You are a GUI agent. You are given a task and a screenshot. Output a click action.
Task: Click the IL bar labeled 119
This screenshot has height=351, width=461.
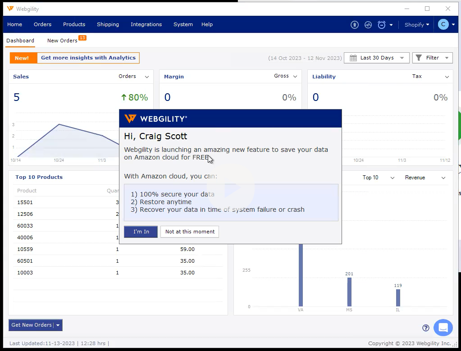coord(398,298)
